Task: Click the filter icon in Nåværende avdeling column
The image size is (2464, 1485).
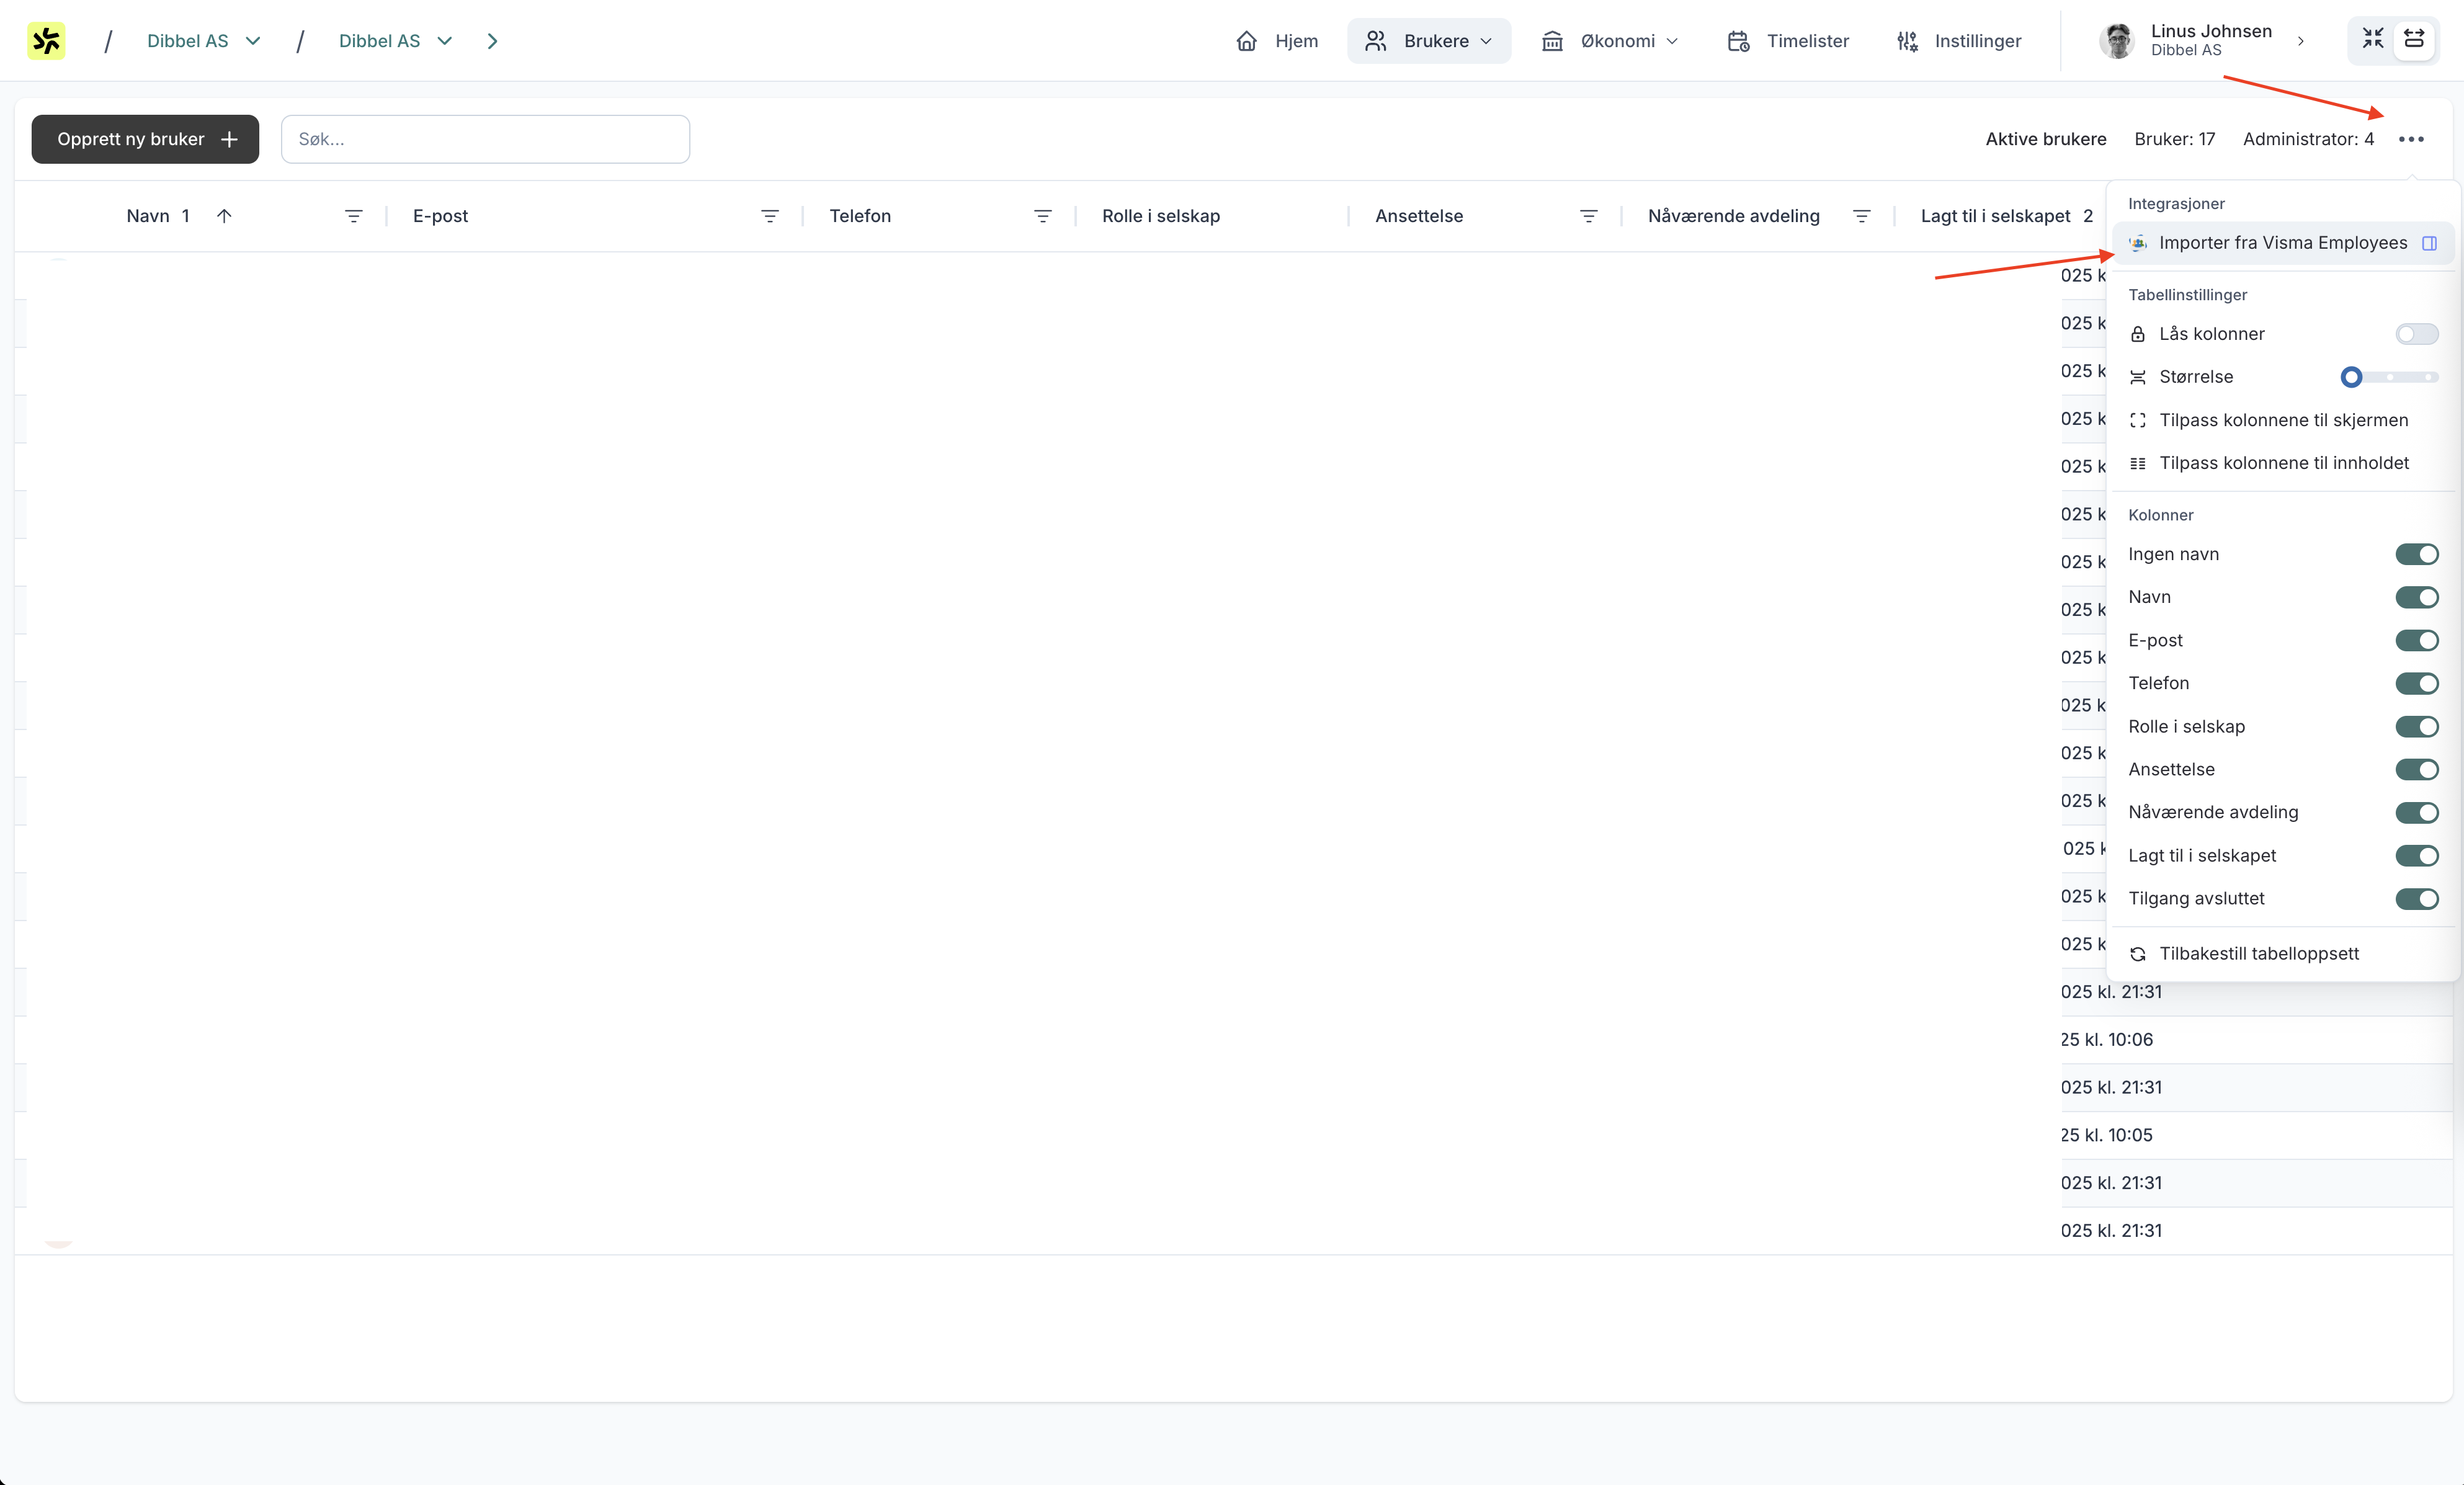Action: pos(1861,216)
